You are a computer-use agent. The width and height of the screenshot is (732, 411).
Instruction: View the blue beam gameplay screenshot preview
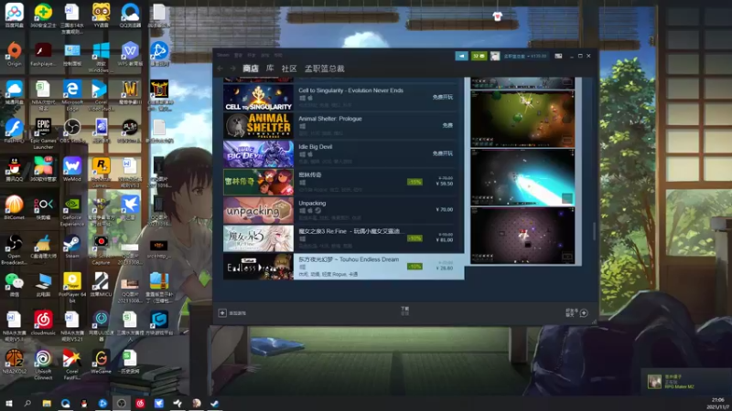pyautogui.click(x=522, y=177)
